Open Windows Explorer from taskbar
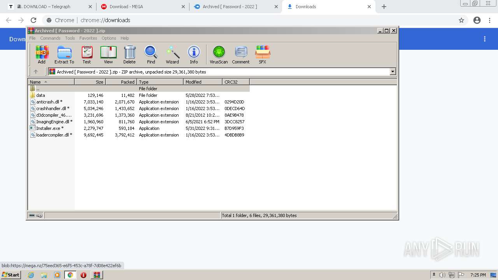Viewport: 498px width, 280px height. (44, 275)
